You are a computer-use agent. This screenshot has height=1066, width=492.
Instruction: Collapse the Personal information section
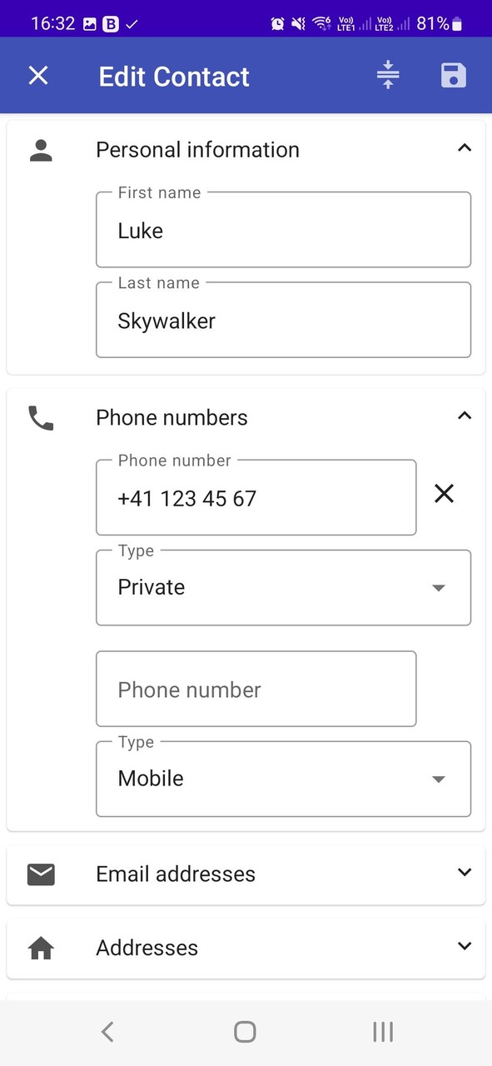(x=464, y=147)
